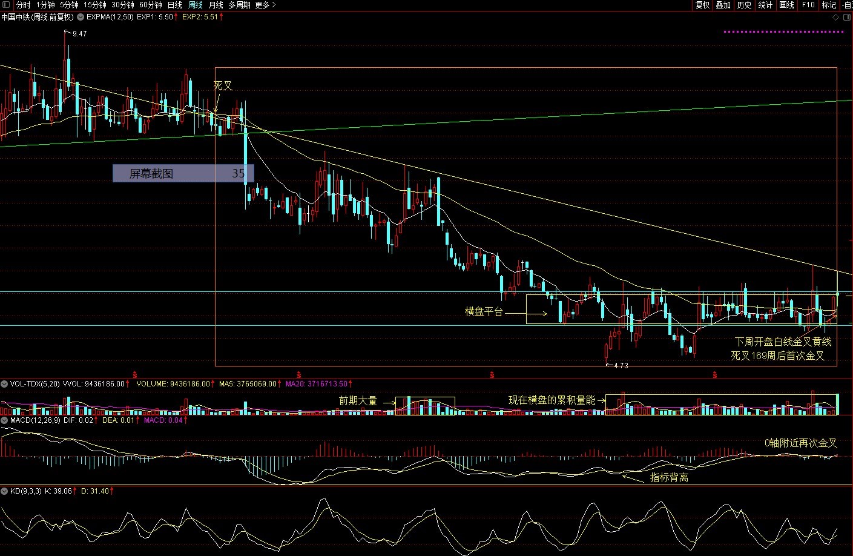Viewport: 853px width, 556px height.
Task: Open the KD indicator dropdown arrow
Action: click(x=5, y=491)
